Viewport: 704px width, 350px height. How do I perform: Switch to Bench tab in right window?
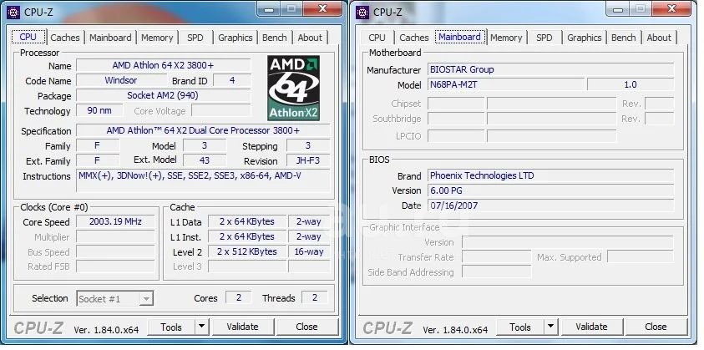pyautogui.click(x=623, y=38)
